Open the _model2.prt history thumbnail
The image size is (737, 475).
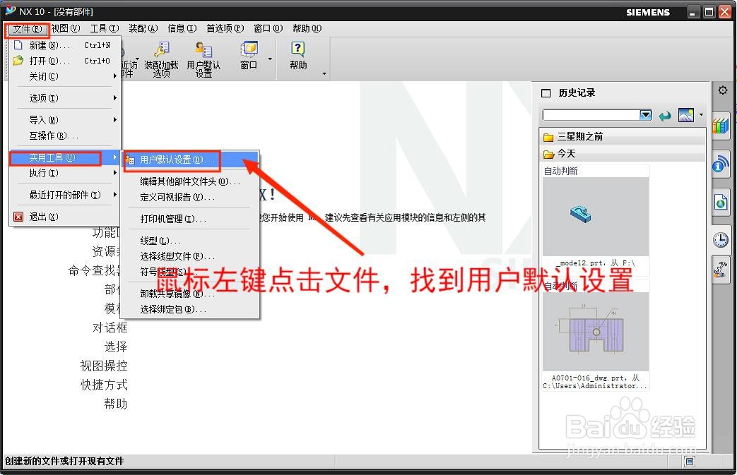596,217
